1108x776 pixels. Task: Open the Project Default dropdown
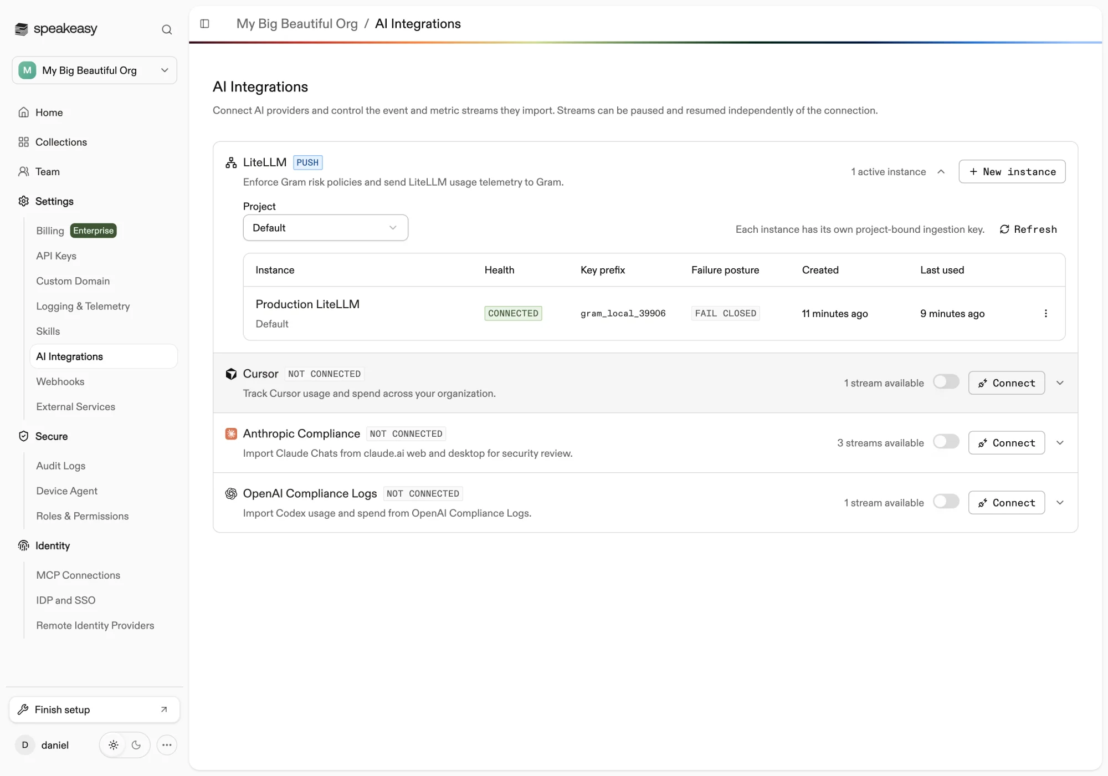click(326, 228)
